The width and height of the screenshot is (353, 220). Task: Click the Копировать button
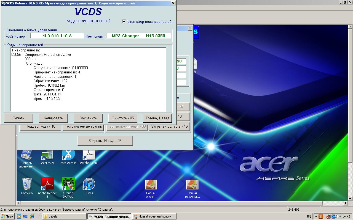click(x=53, y=118)
